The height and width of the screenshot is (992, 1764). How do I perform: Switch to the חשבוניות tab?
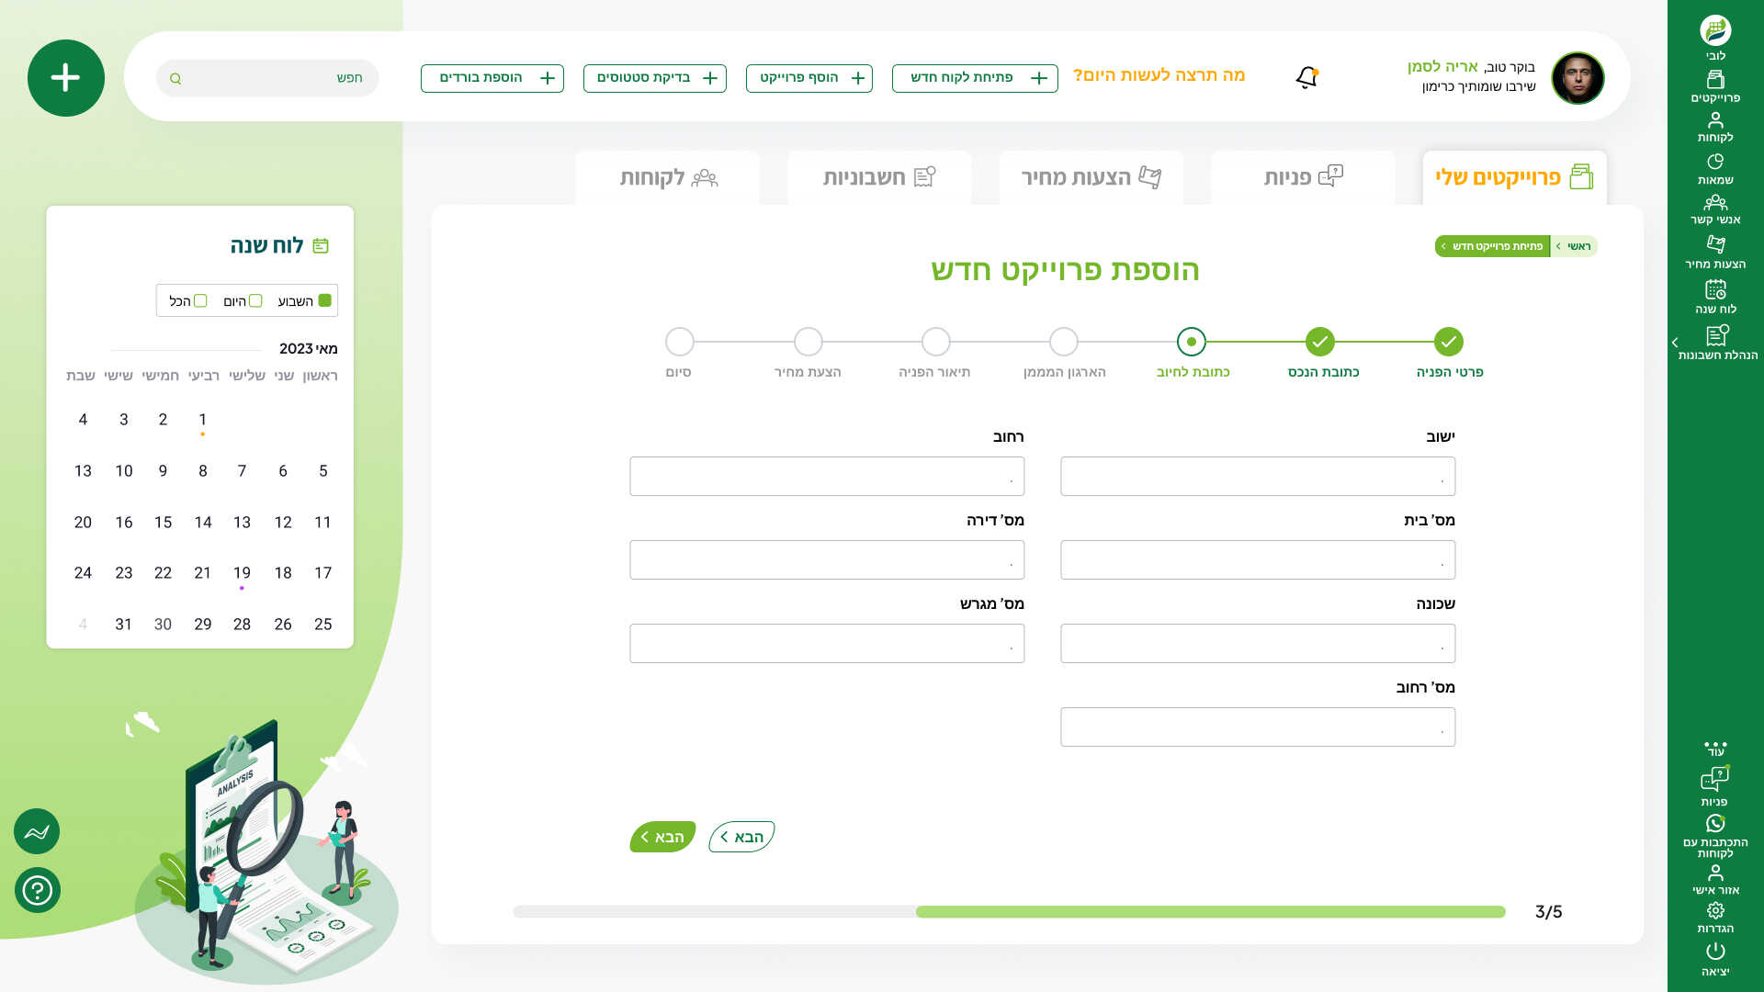click(879, 177)
